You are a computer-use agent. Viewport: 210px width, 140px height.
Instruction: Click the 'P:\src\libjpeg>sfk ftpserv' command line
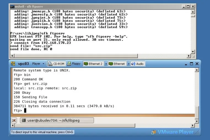(x=37, y=33)
